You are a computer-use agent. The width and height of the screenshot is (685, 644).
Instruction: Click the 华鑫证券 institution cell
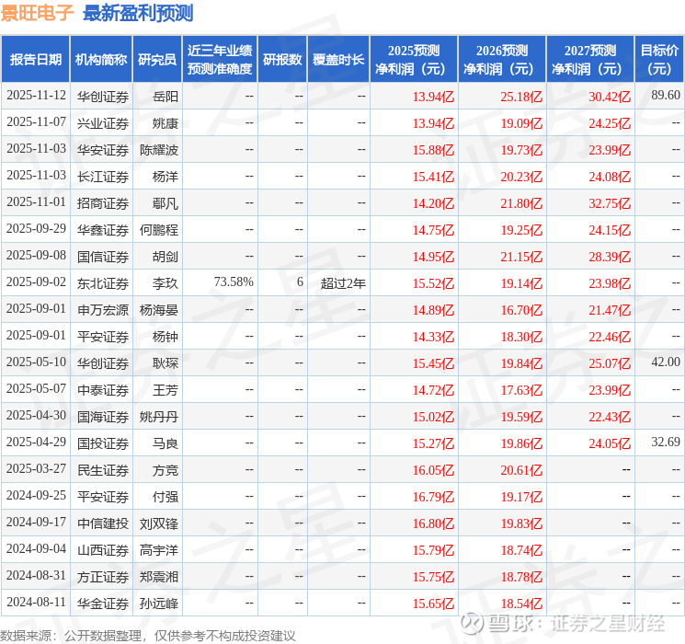103,230
